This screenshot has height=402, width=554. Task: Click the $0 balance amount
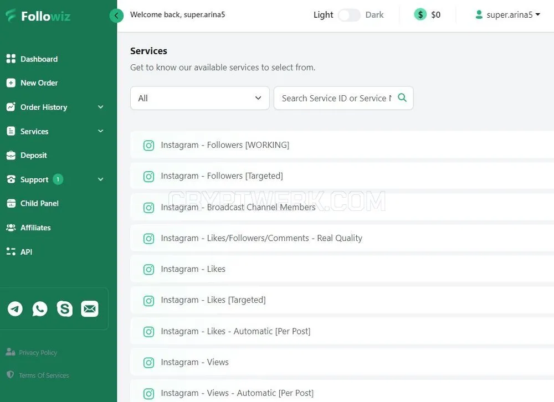coord(435,15)
